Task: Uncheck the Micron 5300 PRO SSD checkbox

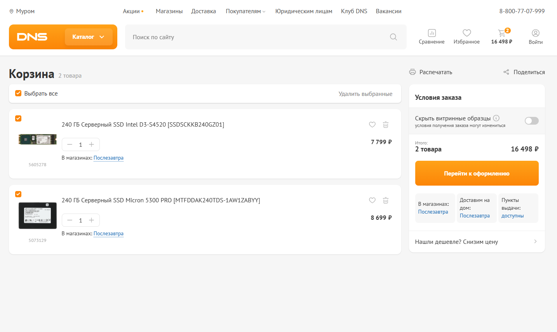Action: (x=18, y=194)
